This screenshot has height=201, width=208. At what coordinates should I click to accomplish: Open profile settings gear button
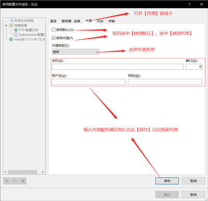click(23, 181)
